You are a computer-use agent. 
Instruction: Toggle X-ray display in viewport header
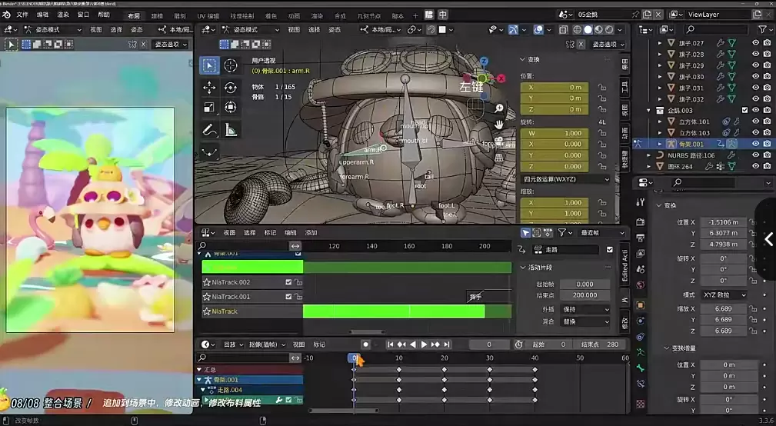(x=563, y=30)
